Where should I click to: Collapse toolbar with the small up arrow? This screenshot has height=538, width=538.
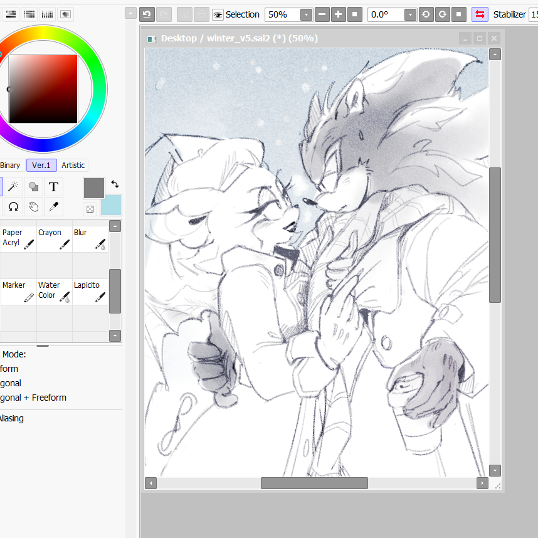tap(130, 13)
